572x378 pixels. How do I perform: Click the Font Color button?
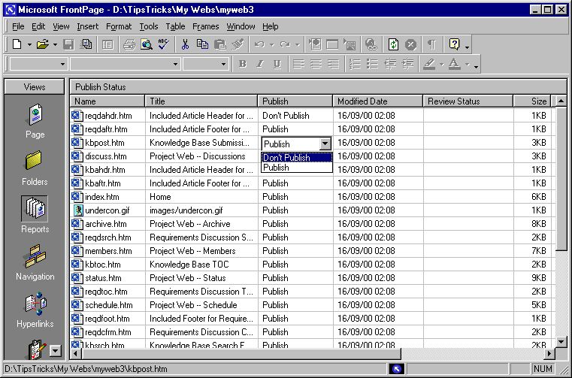coord(454,64)
